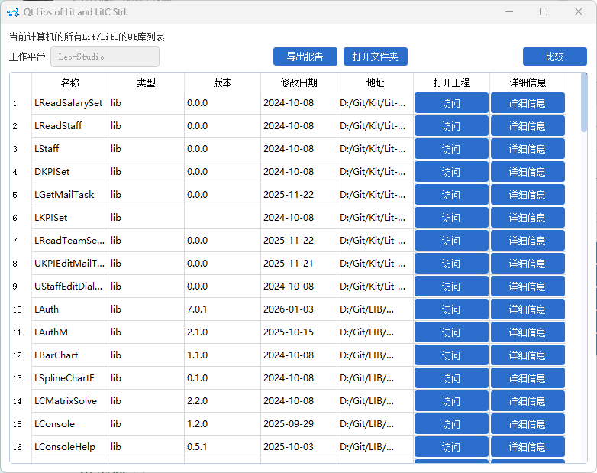Focus the 工作平台 input field
The image size is (597, 473).
pos(105,57)
